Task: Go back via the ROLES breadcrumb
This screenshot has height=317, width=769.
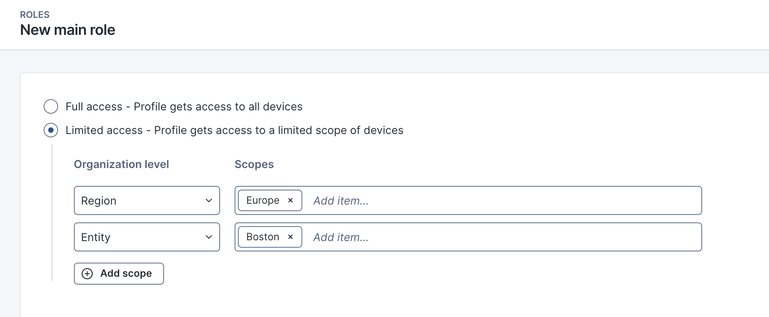Action: click(35, 15)
